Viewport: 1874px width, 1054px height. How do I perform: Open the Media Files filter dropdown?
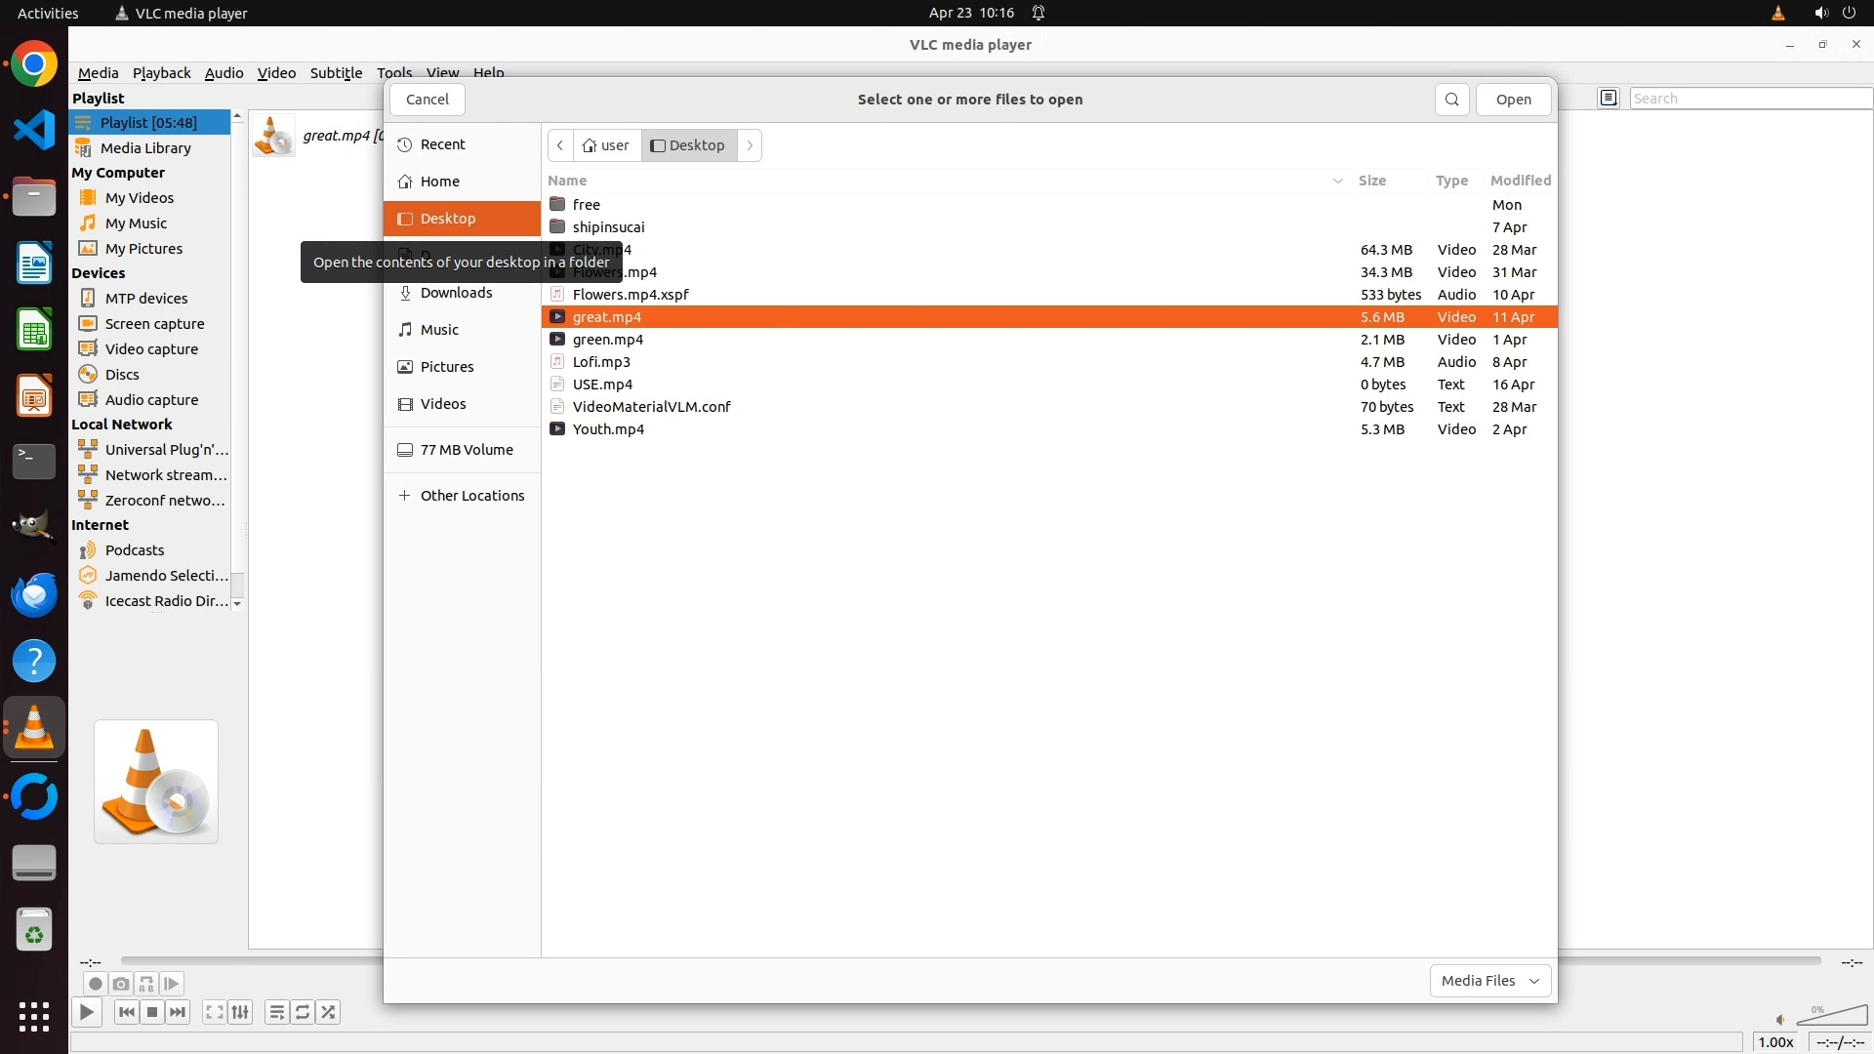pyautogui.click(x=1489, y=981)
